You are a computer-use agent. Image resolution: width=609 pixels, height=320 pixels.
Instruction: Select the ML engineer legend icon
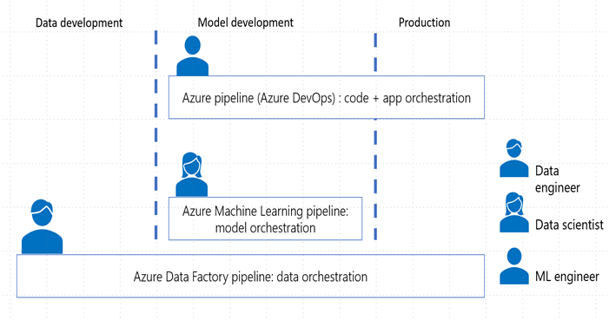click(513, 266)
